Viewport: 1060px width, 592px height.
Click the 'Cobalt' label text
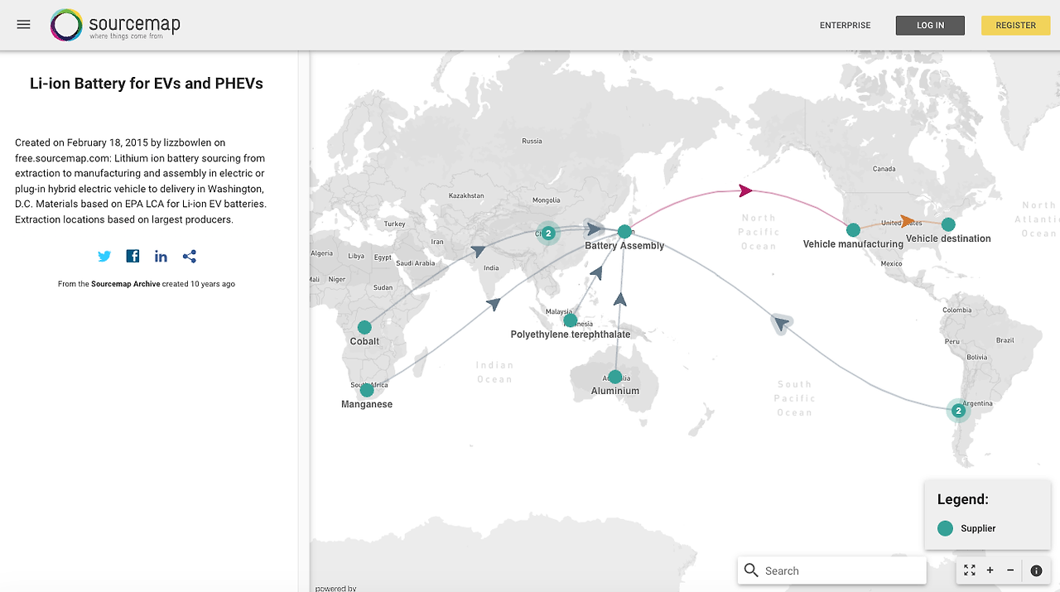[x=364, y=341]
